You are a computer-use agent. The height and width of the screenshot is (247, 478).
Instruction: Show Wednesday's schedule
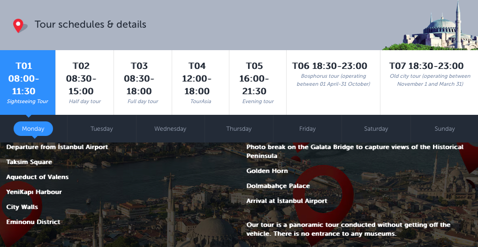(x=170, y=128)
